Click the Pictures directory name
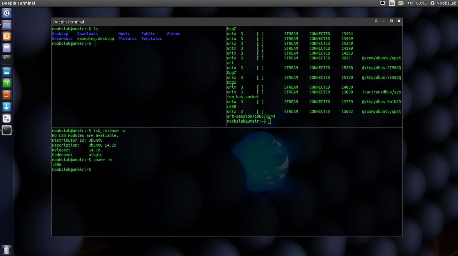This screenshot has width=458, height=256. tap(128, 39)
